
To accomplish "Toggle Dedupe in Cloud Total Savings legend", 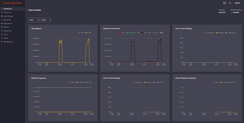I will pos(148,82).
